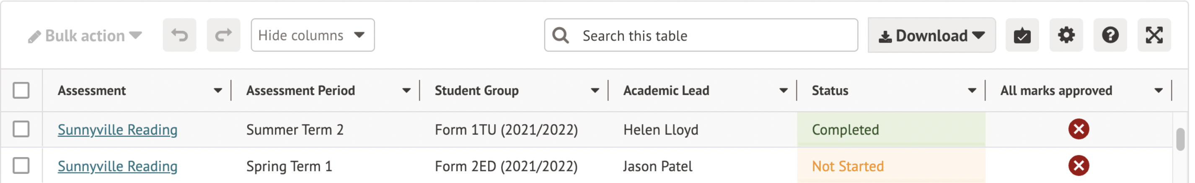Open the help question mark icon

[x=1110, y=35]
